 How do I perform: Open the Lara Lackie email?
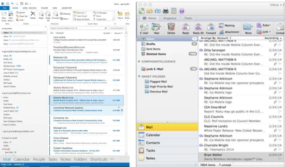pyautogui.click(x=86, y=40)
